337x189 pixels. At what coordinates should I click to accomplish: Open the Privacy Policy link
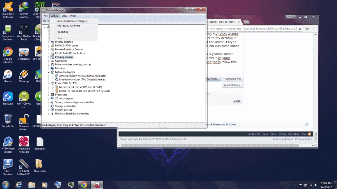[304, 139]
